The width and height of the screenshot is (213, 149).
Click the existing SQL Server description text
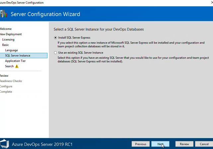pos(133,60)
